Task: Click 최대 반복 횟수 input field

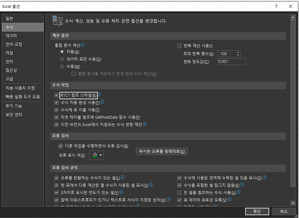Action: pos(227,54)
